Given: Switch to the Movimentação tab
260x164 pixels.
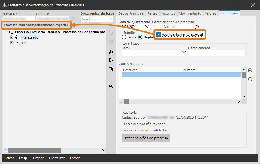Looking at the screenshot, I should click(x=190, y=13).
